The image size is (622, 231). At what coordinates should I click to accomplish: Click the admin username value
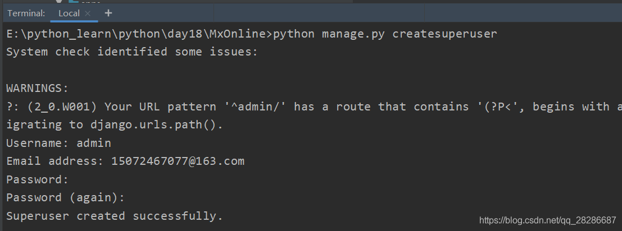tap(94, 143)
